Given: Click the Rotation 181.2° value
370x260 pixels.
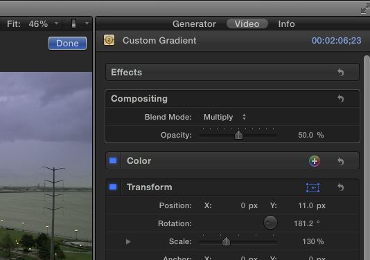Looking at the screenshot, I should [307, 223].
